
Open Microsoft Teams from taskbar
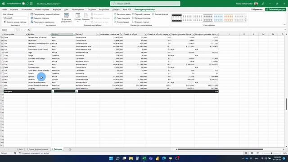pyautogui.click(x=151, y=158)
